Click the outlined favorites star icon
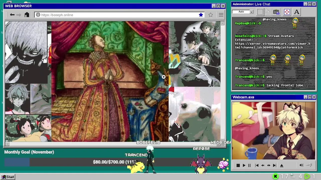321x180 pixels. pyautogui.click(x=211, y=15)
